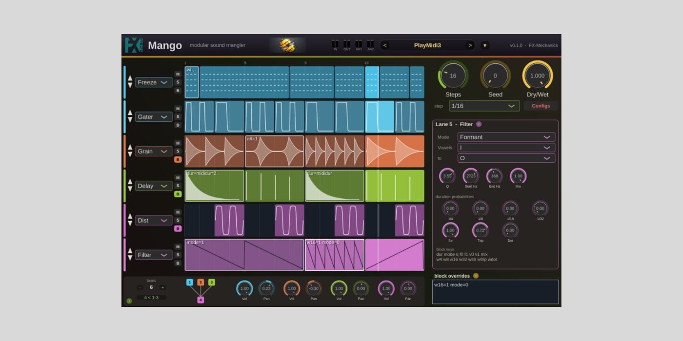Decrease the lanes count with minus
Image resolution: width=683 pixels, height=341 pixels.
pos(140,287)
